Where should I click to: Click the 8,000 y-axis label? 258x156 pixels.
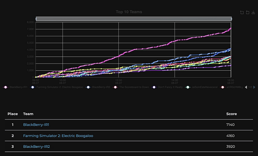coord(30,22)
